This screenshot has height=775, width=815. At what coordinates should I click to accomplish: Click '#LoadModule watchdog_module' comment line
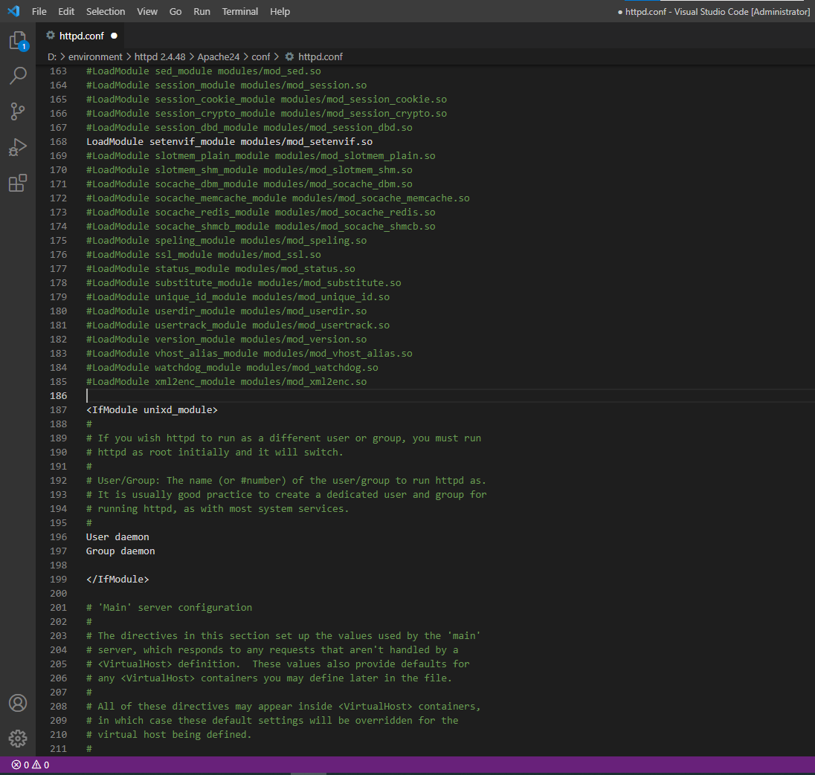pyautogui.click(x=232, y=368)
